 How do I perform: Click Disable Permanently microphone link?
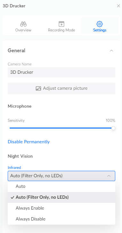click(28, 142)
